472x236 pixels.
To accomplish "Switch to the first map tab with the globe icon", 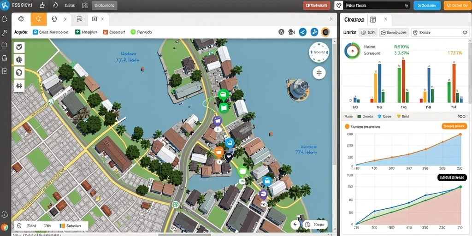I will click(21, 19).
